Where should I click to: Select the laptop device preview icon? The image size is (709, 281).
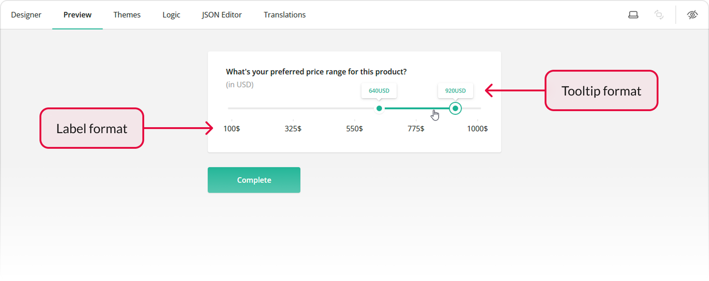[x=633, y=14]
